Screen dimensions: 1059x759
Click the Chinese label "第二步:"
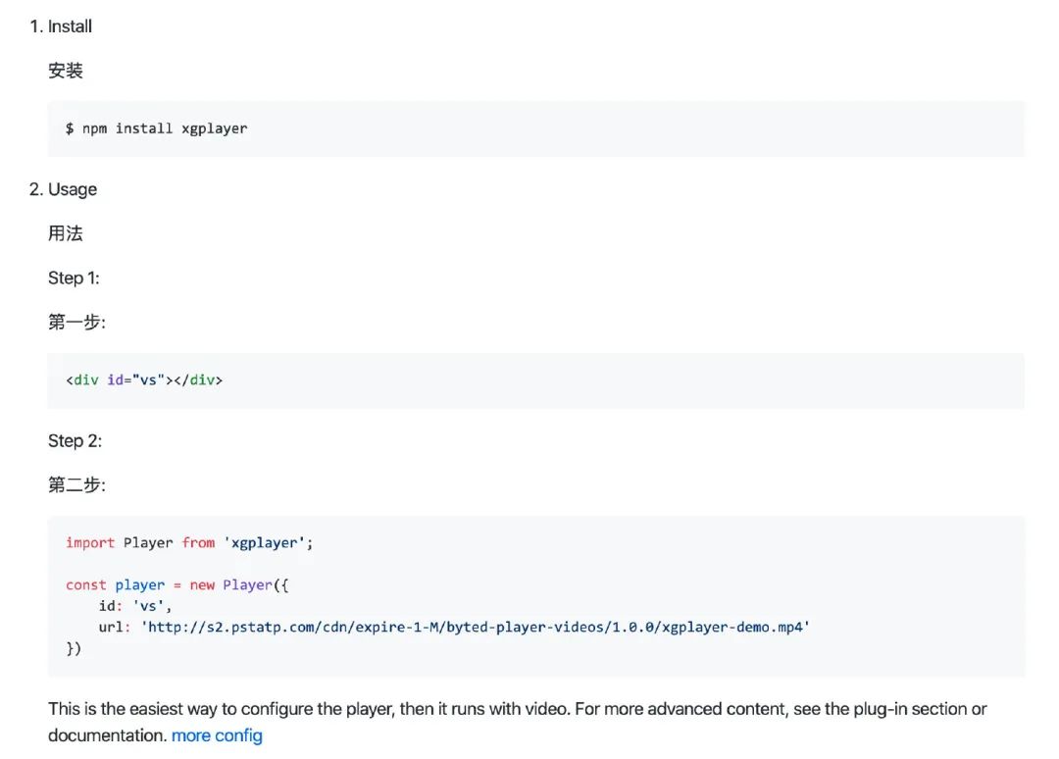pyautogui.click(x=76, y=484)
